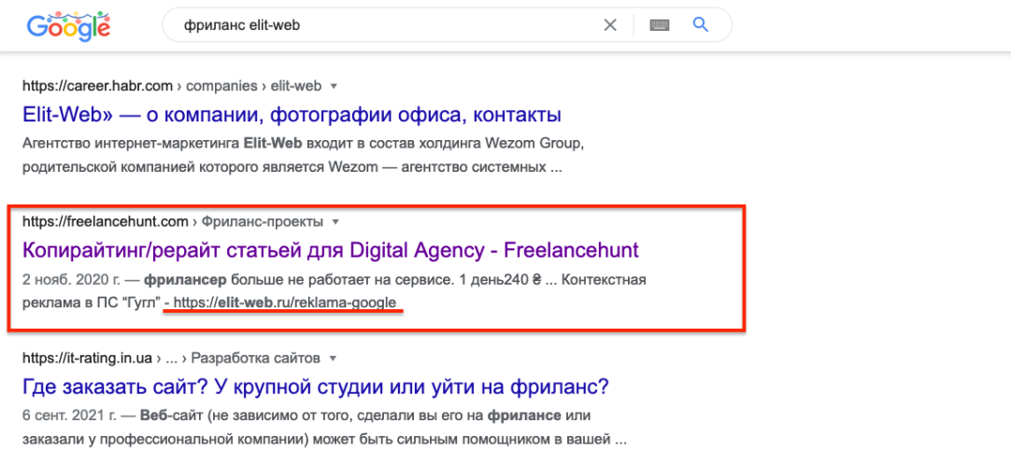The image size is (1011, 466).
Task: Open the Где заказать сайт result title
Action: point(316,387)
